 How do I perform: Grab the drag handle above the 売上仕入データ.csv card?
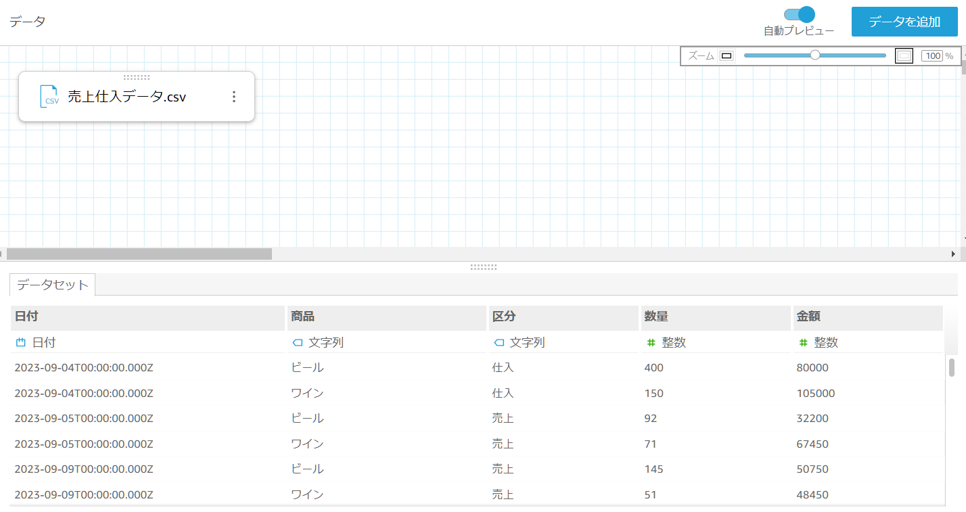(137, 77)
